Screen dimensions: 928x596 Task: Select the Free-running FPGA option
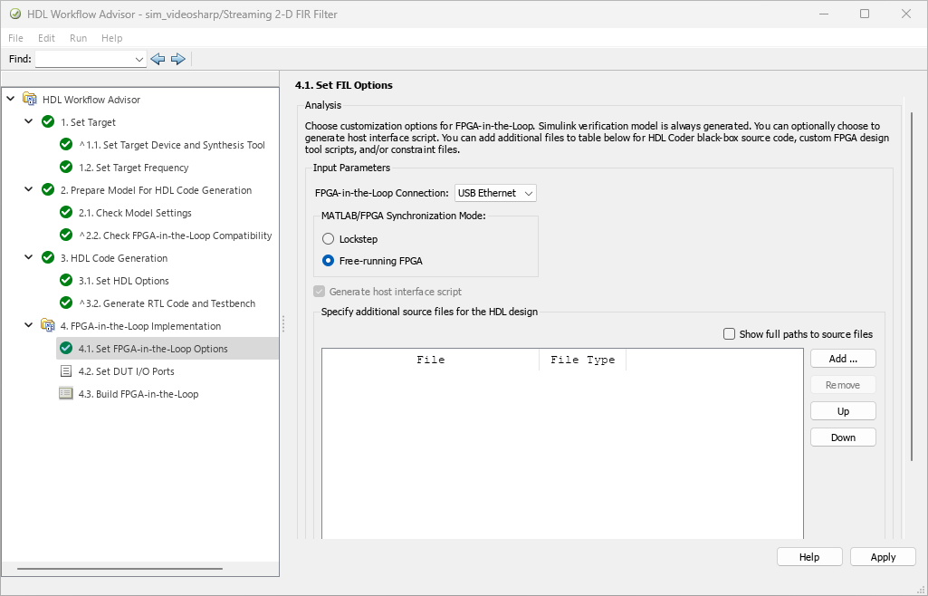pos(328,261)
